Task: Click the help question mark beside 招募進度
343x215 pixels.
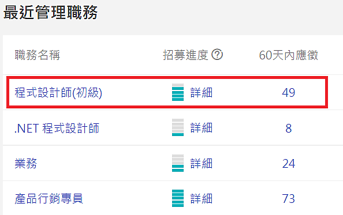Action: (x=217, y=55)
